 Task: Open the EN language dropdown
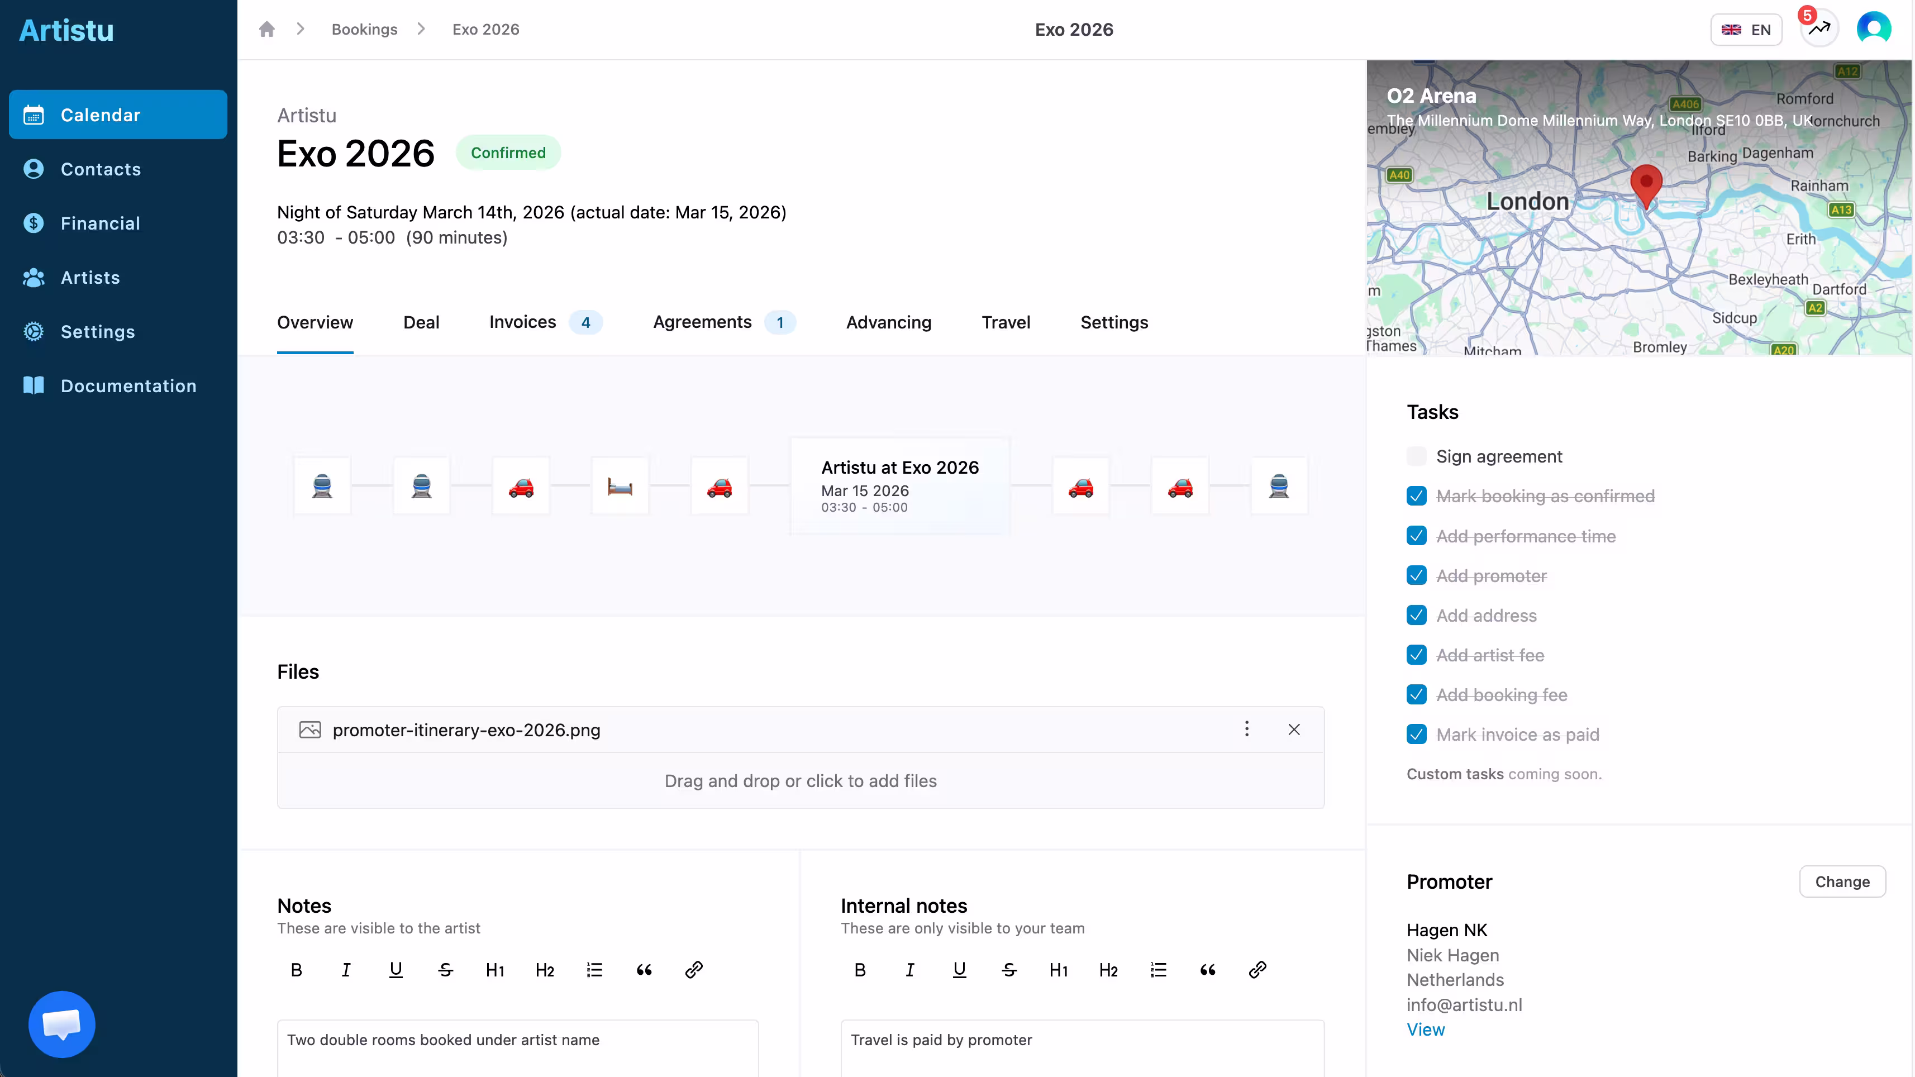point(1746,30)
